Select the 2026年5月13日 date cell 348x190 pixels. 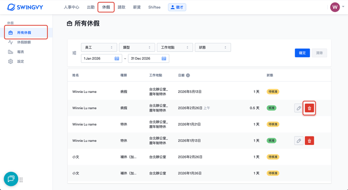[x=190, y=92]
